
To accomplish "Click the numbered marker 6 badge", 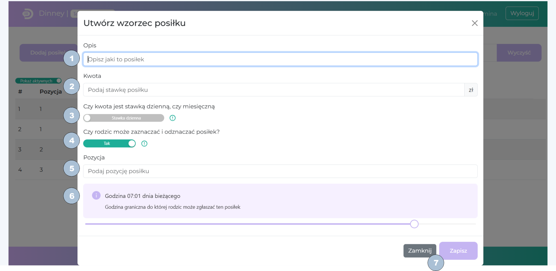I will click(x=71, y=196).
